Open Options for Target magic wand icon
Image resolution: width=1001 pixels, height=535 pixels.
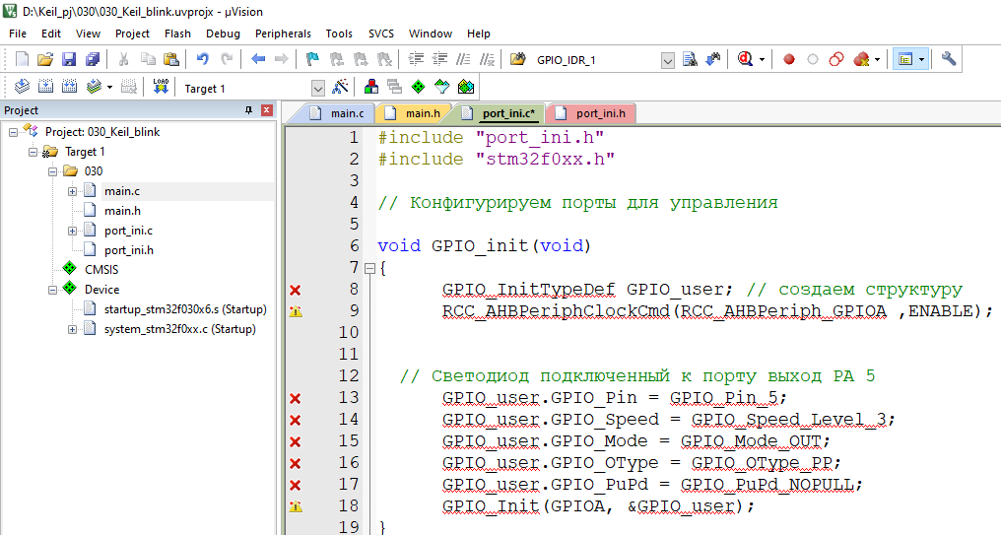tap(340, 87)
